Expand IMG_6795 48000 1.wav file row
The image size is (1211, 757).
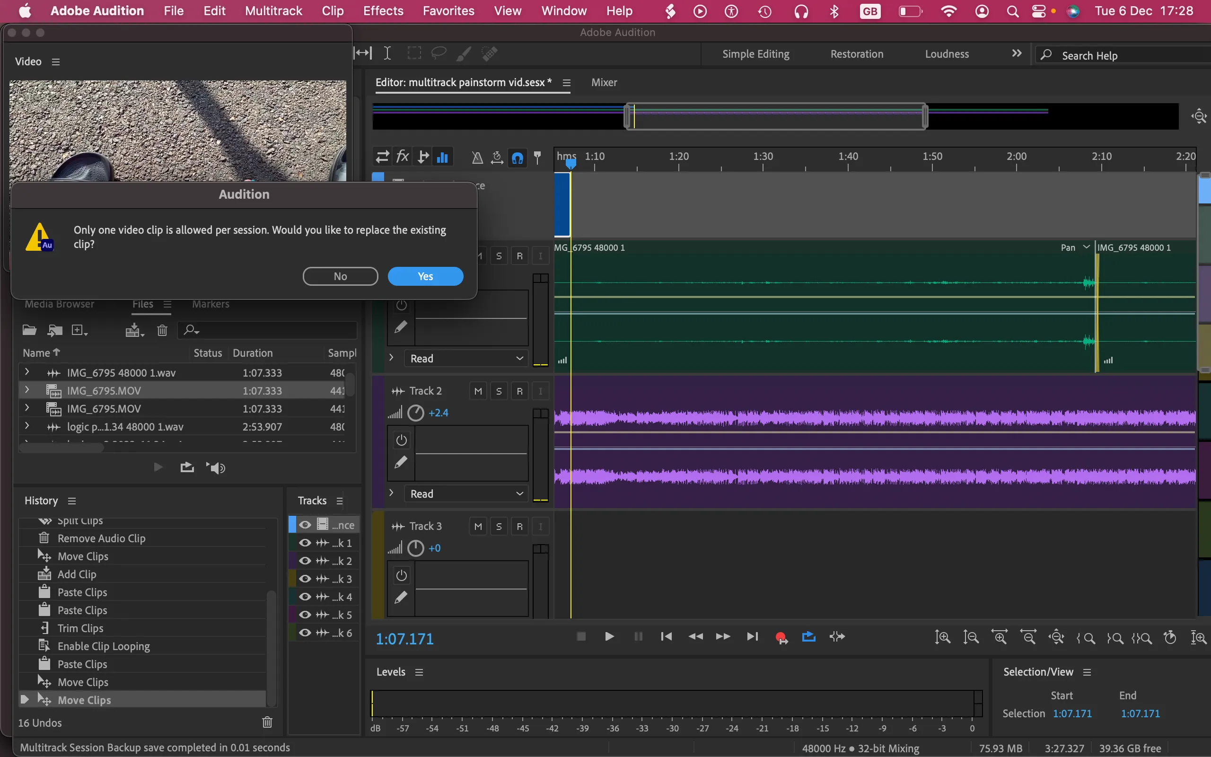point(27,372)
